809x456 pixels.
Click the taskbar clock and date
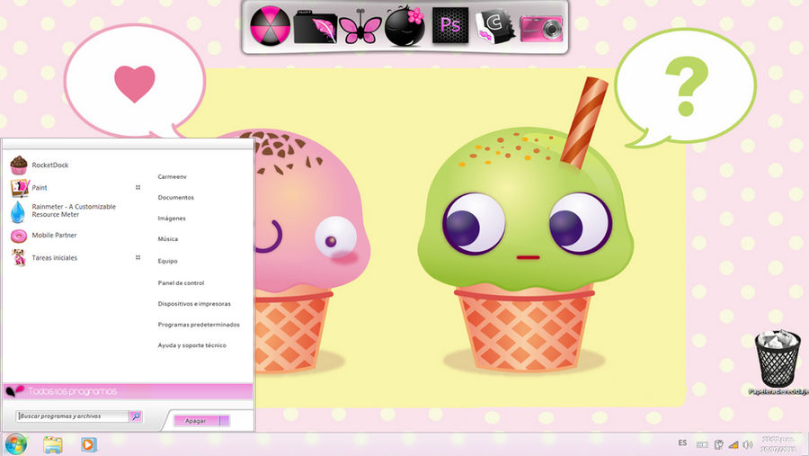[x=778, y=444]
